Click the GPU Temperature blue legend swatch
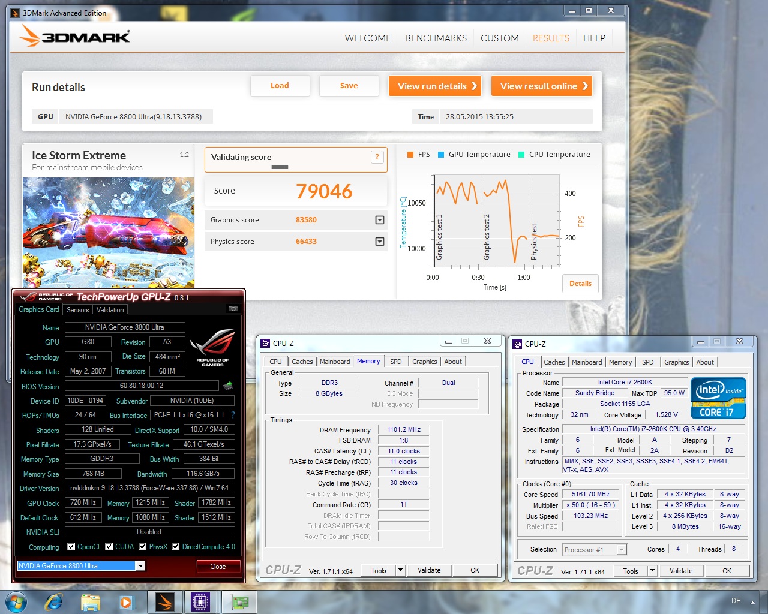The height and width of the screenshot is (614, 768). 441,155
